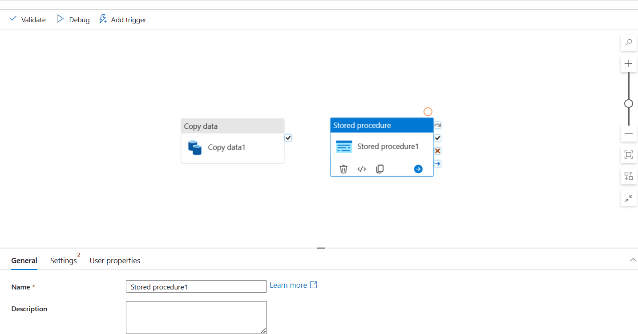Image resolution: width=638 pixels, height=334 pixels.
Task: Click the zoom level slider handle
Action: pyautogui.click(x=628, y=103)
